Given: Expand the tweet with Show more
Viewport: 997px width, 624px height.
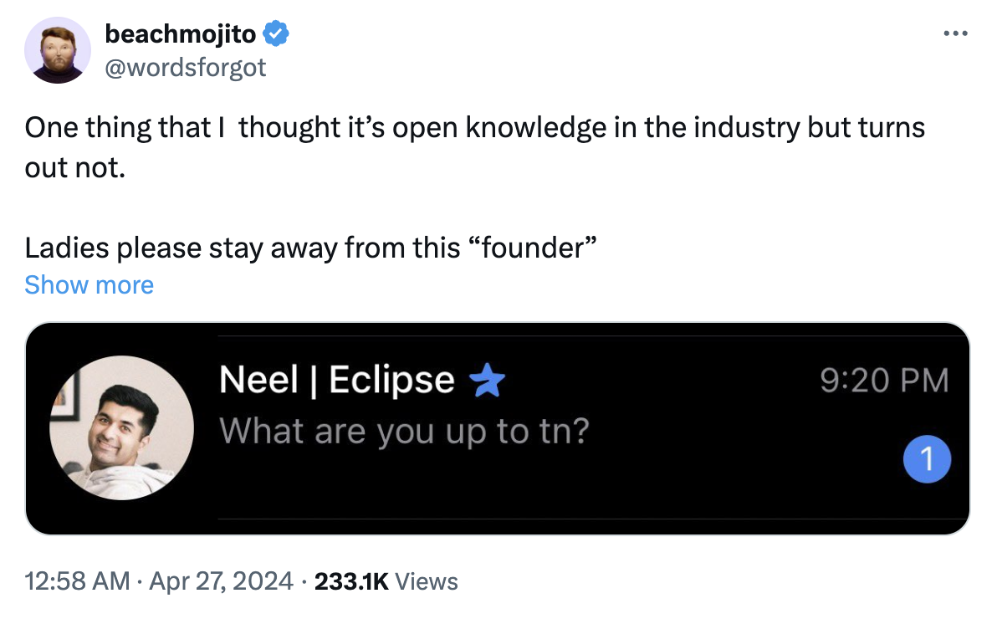Looking at the screenshot, I should tap(89, 285).
